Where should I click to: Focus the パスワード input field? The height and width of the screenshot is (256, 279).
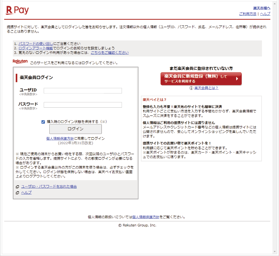83,105
